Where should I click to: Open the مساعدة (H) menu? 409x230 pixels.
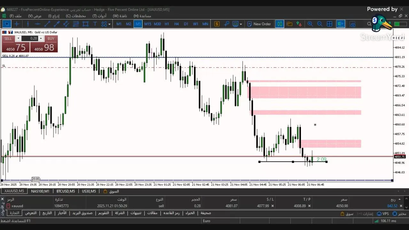pos(142,16)
